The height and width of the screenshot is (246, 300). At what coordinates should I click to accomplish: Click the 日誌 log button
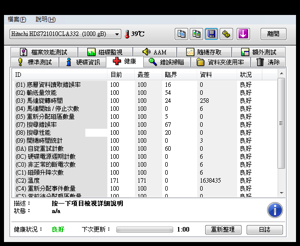click(x=265, y=230)
